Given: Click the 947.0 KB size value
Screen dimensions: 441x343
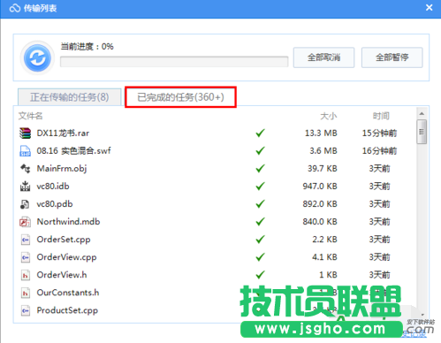Looking at the screenshot, I should coord(320,187).
